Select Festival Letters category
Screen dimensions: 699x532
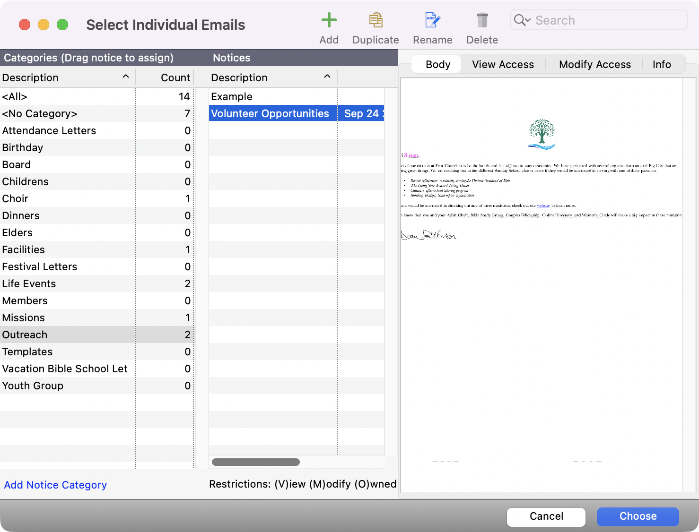click(x=96, y=266)
